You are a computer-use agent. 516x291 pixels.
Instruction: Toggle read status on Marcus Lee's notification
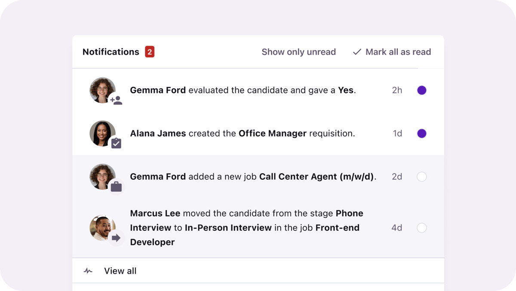click(x=422, y=228)
